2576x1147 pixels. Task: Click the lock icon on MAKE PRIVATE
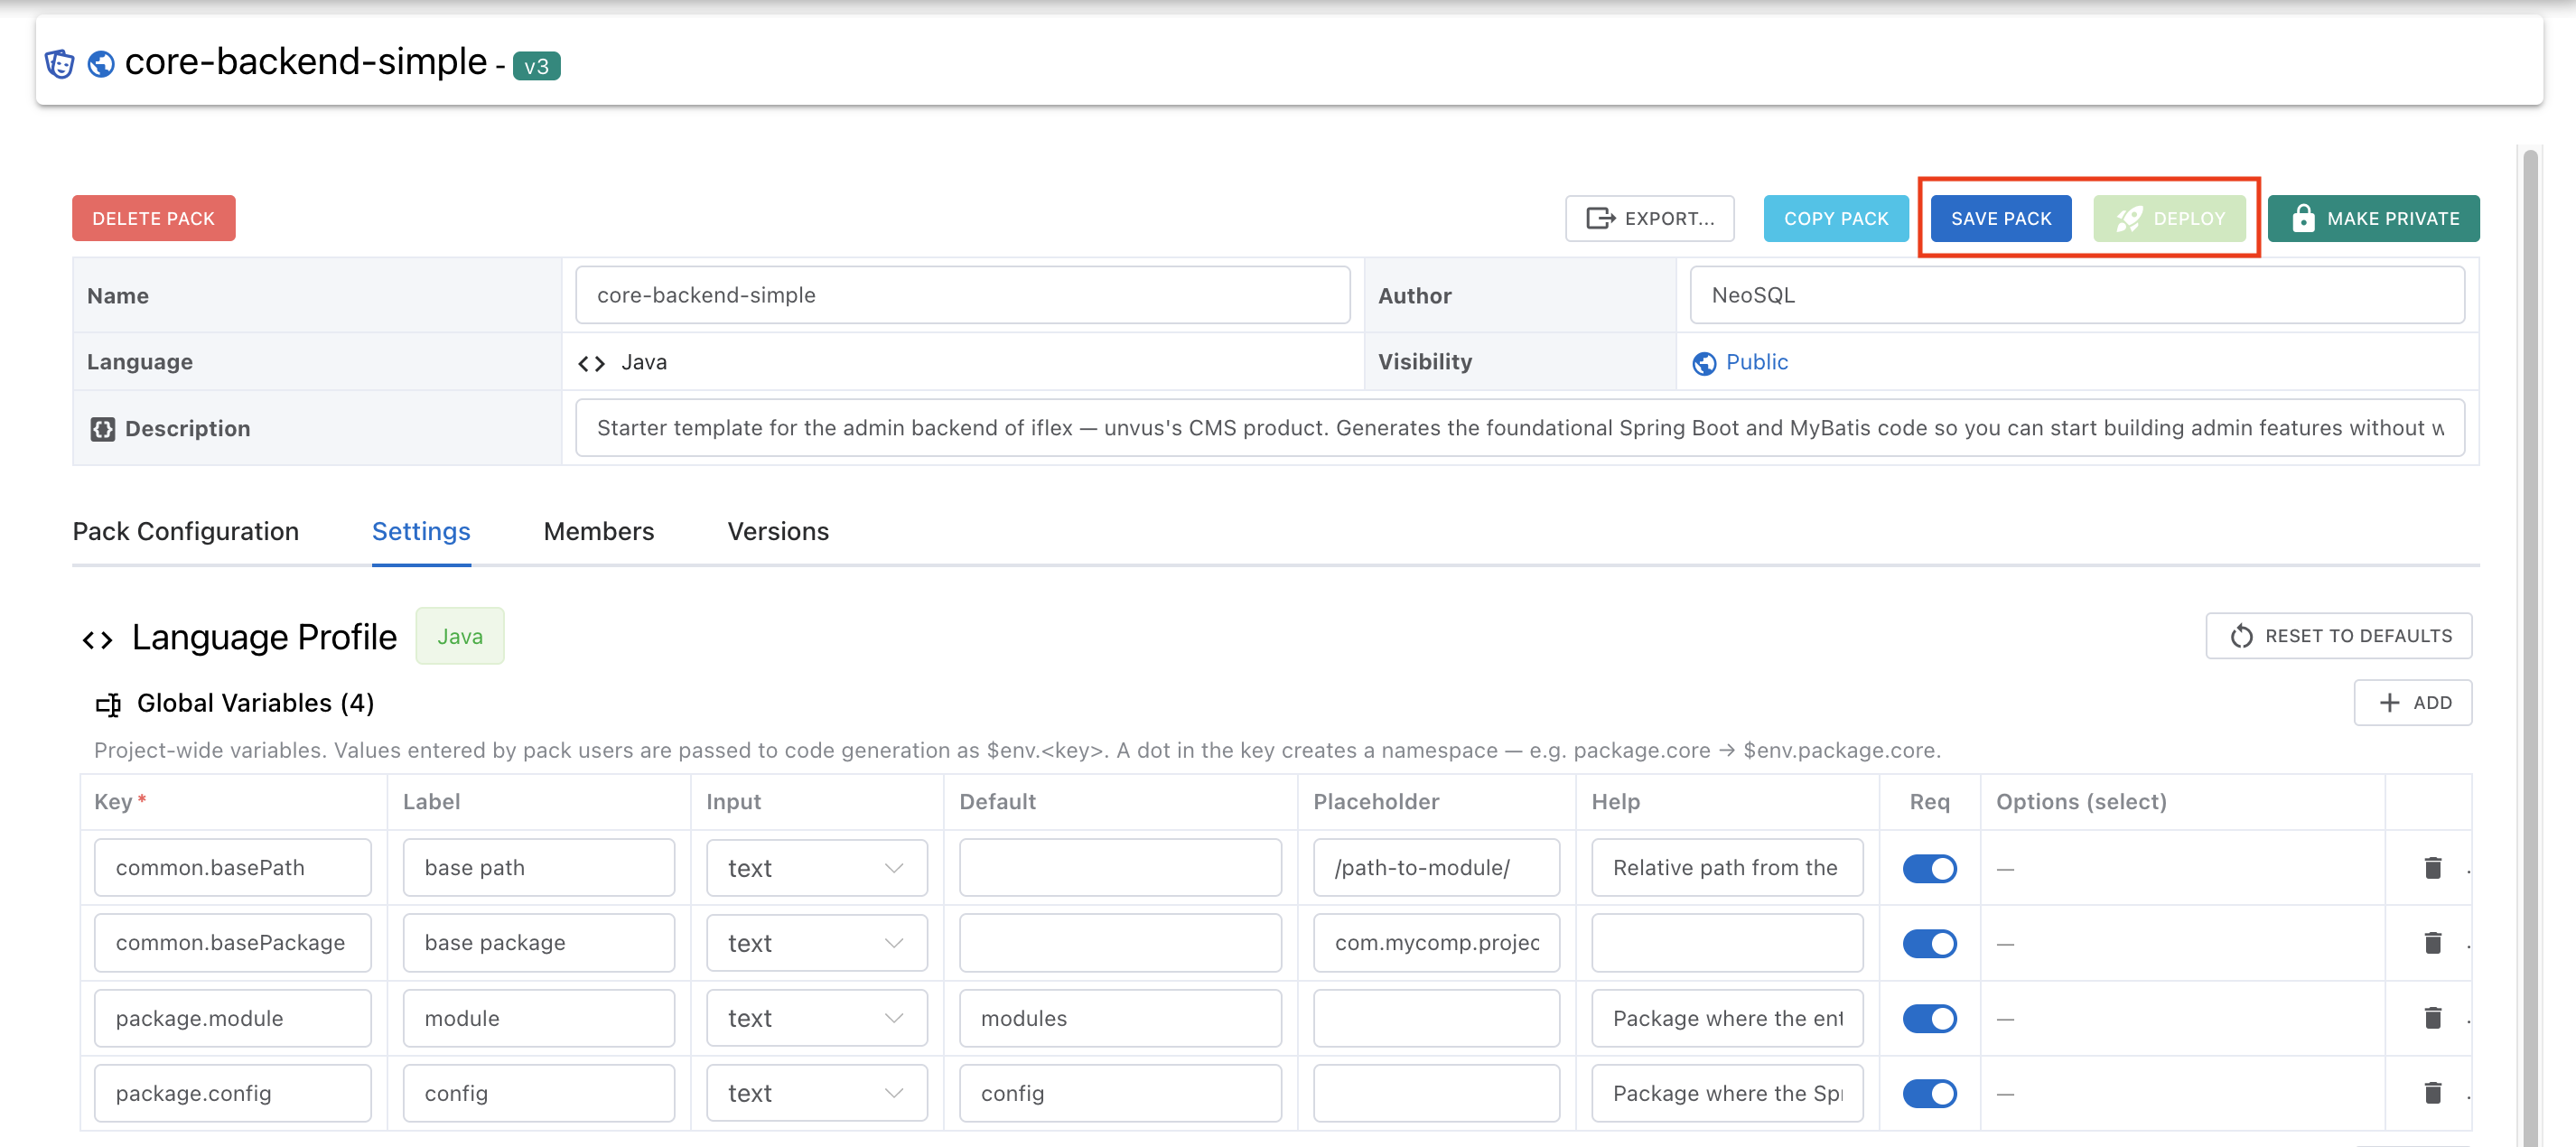2303,218
